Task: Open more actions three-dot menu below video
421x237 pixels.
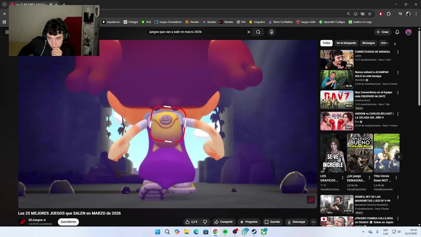Action: click(313, 222)
